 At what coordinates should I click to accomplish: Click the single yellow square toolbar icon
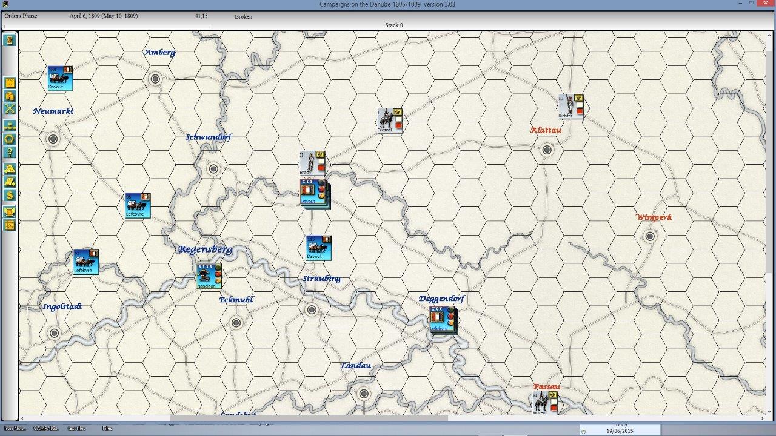tap(9, 82)
